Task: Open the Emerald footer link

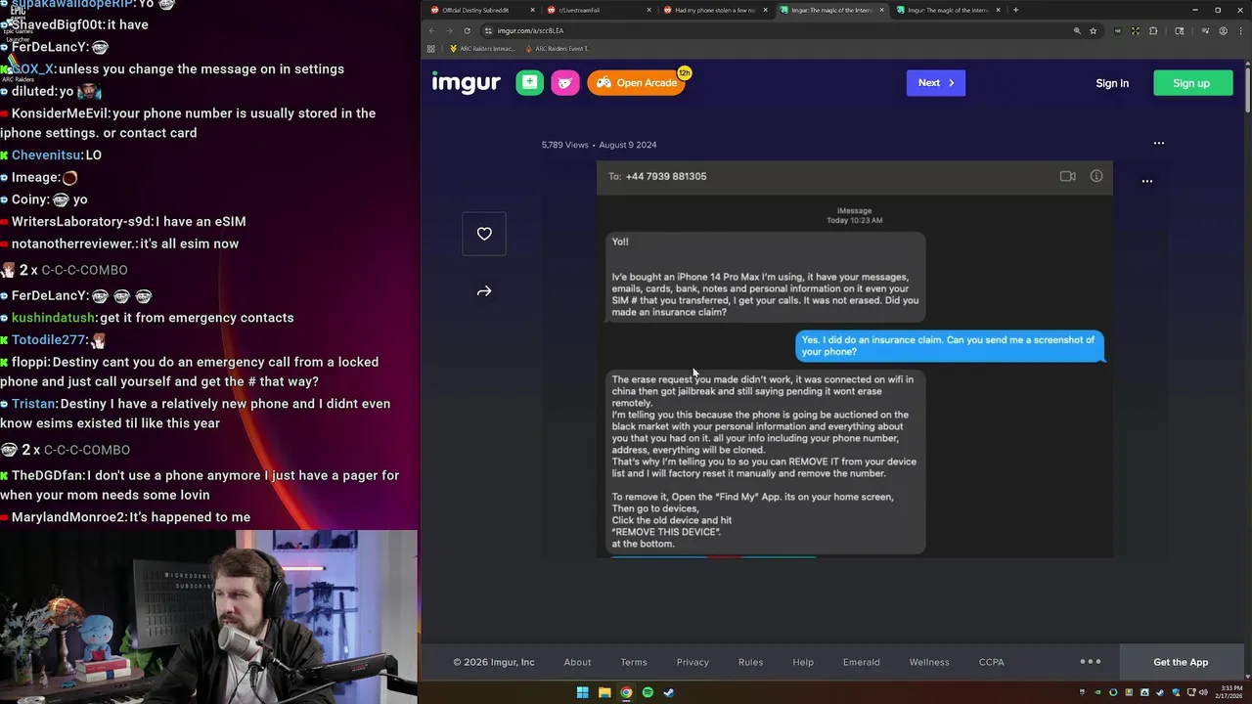Action: 862,662
